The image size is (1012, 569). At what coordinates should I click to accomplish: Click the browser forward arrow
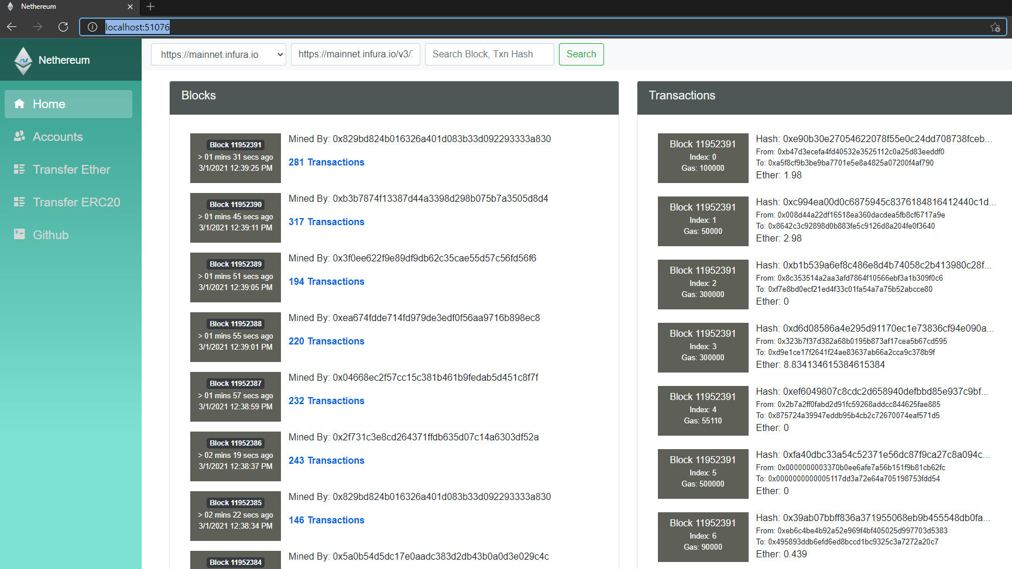(x=37, y=27)
